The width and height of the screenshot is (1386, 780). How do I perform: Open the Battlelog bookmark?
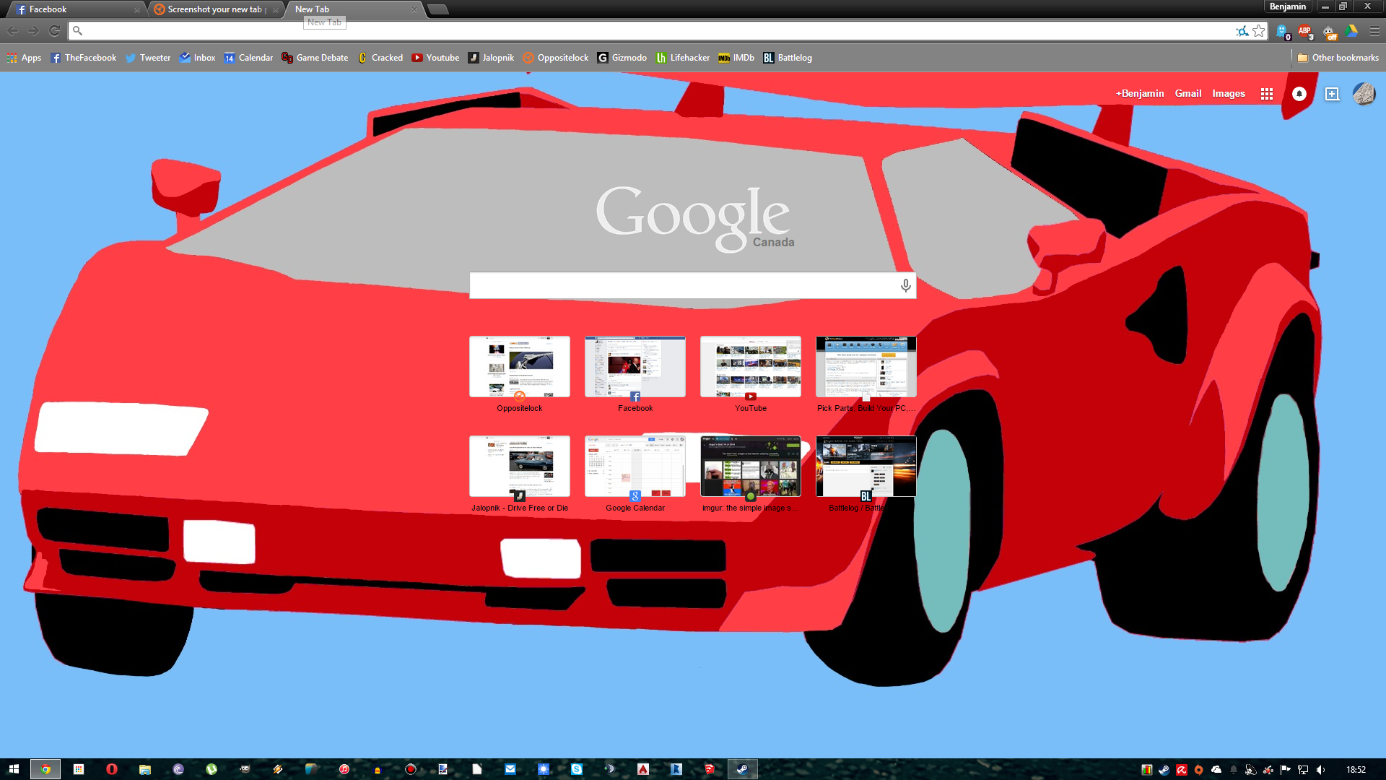[x=788, y=58]
